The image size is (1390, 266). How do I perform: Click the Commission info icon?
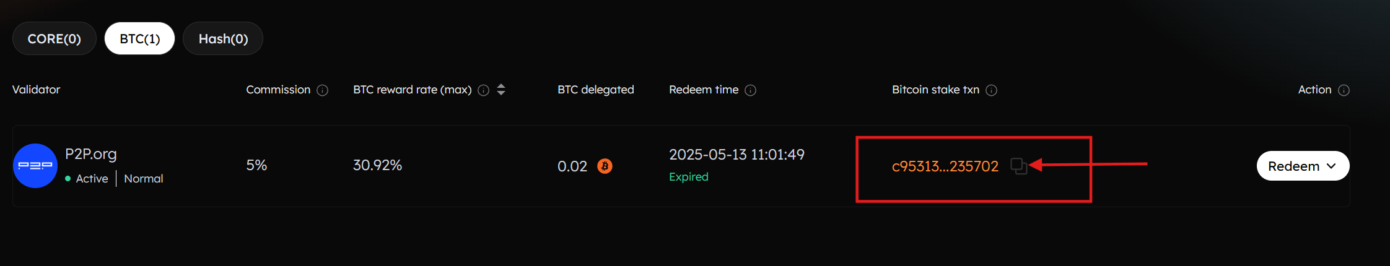click(323, 90)
